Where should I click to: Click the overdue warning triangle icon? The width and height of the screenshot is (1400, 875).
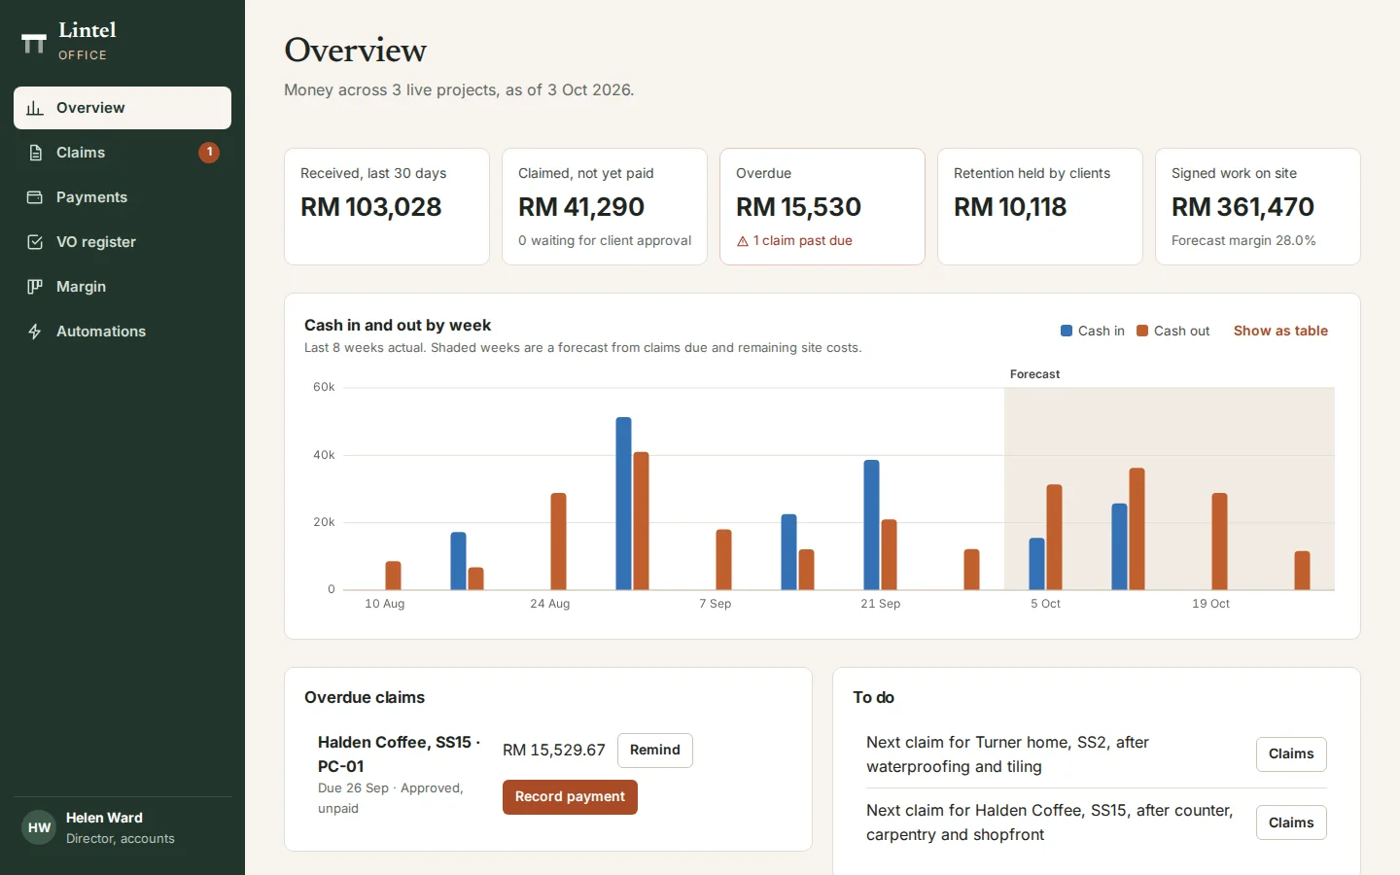coord(743,241)
